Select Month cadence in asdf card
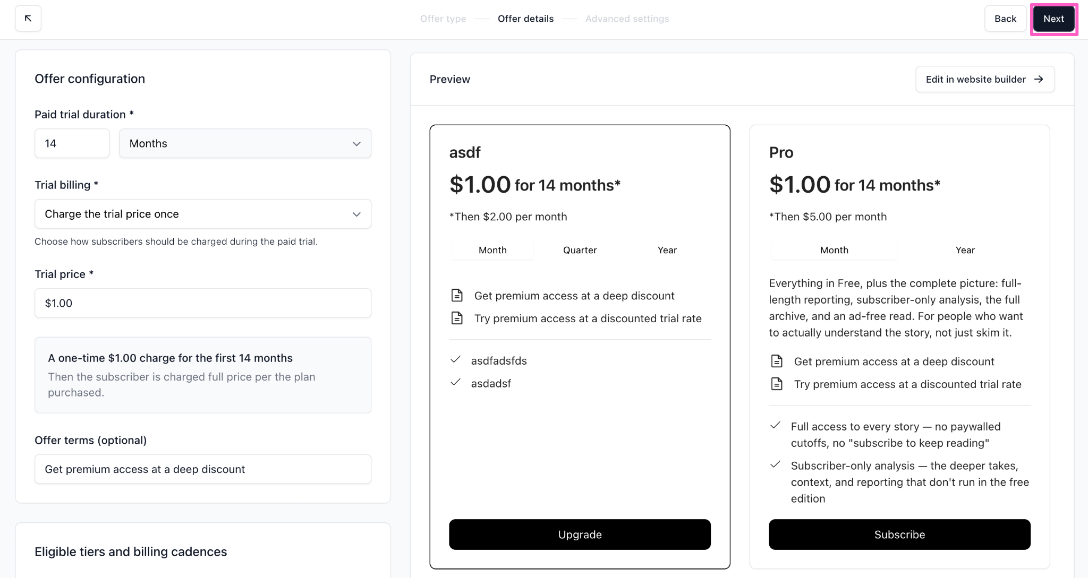The image size is (1088, 578). [492, 250]
